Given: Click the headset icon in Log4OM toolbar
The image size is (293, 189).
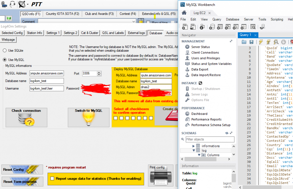Looking at the screenshot, I should [12, 4].
